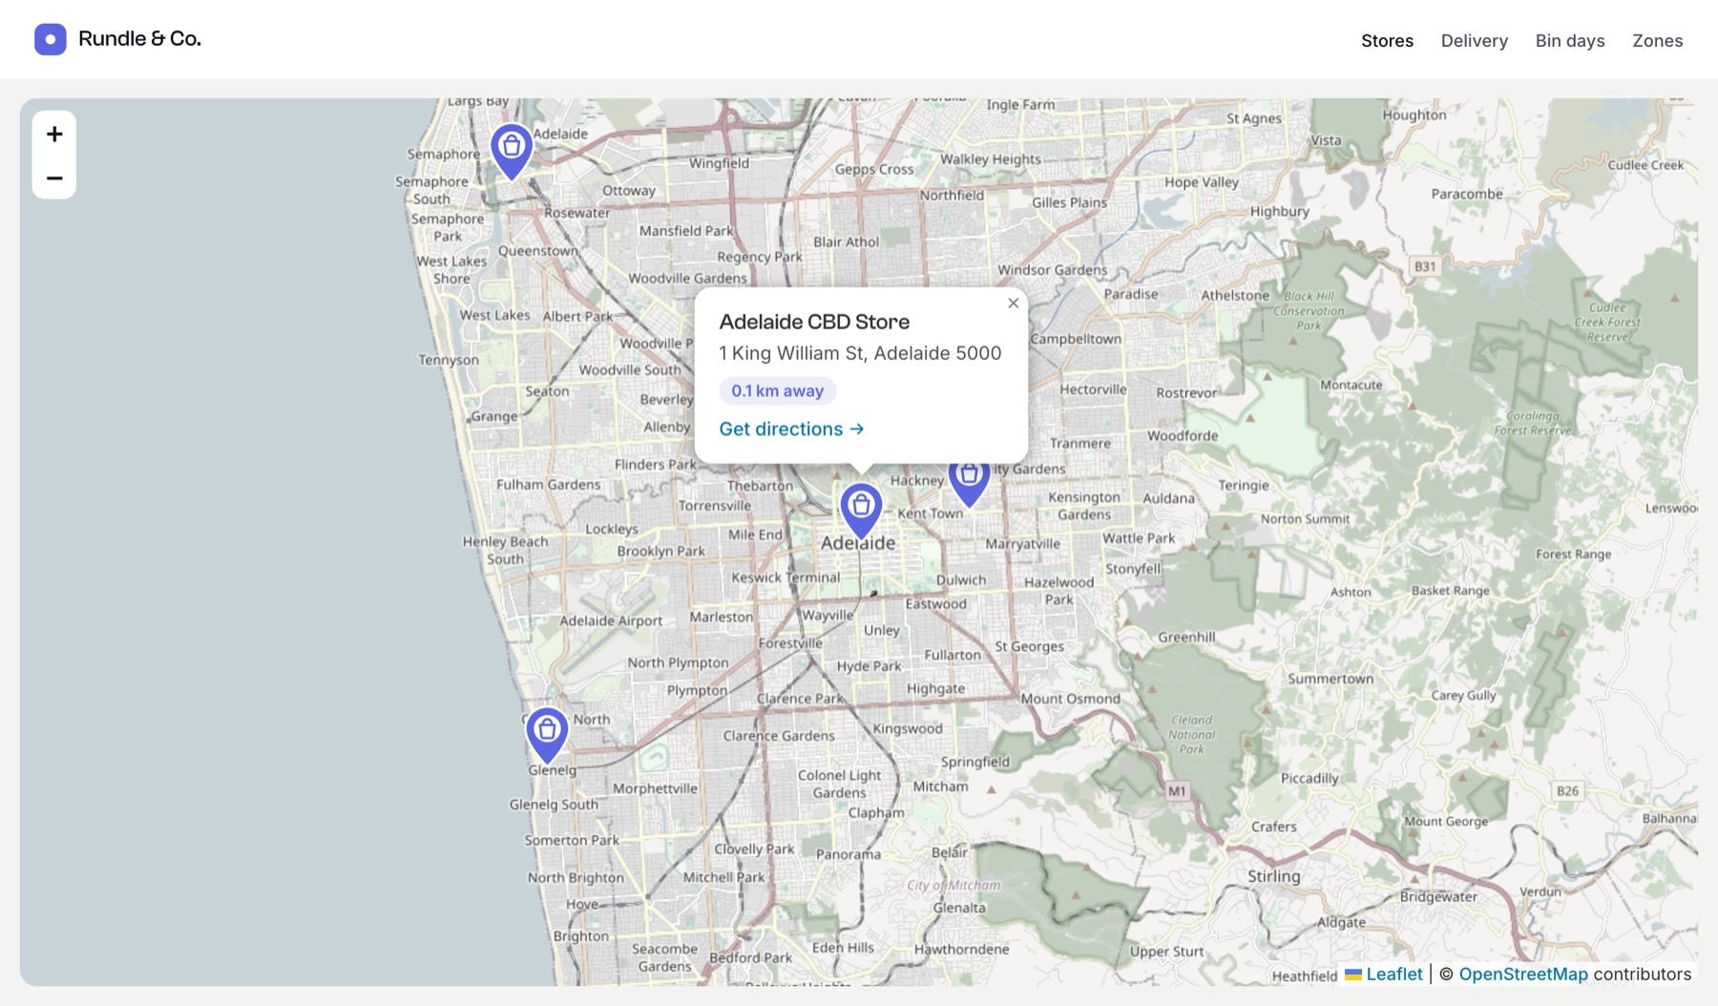
Task: Zoom in on the map
Action: point(54,134)
